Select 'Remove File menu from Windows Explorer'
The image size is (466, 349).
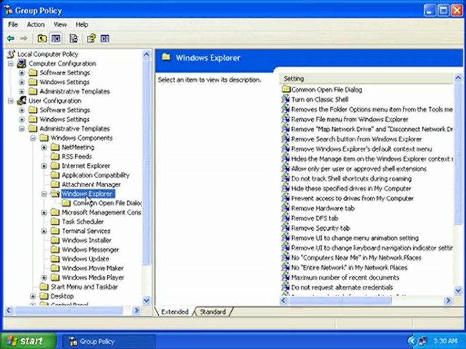(x=350, y=119)
